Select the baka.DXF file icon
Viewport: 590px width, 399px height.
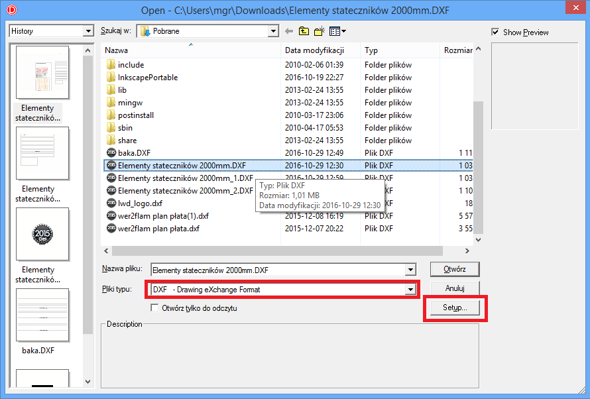tap(111, 153)
